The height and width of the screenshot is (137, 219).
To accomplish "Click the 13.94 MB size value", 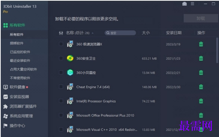I will [x=148, y=73].
